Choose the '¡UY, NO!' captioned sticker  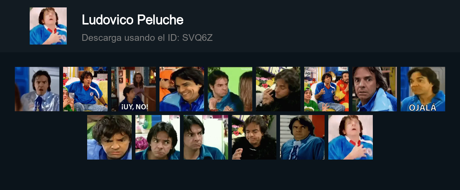pos(134,89)
